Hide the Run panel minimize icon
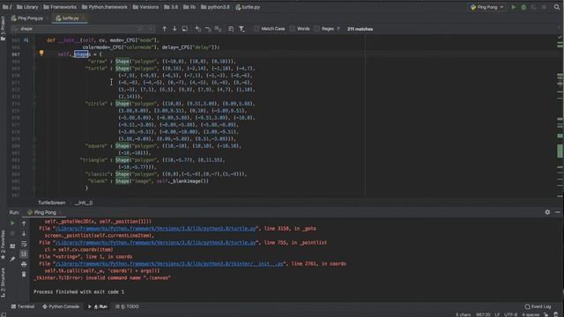Image resolution: width=564 pixels, height=317 pixels. coord(558,212)
